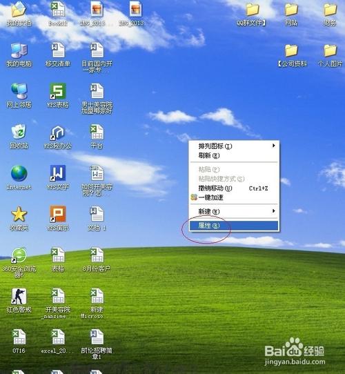Select the 0716 spreadsheet icon

(x=19, y=337)
